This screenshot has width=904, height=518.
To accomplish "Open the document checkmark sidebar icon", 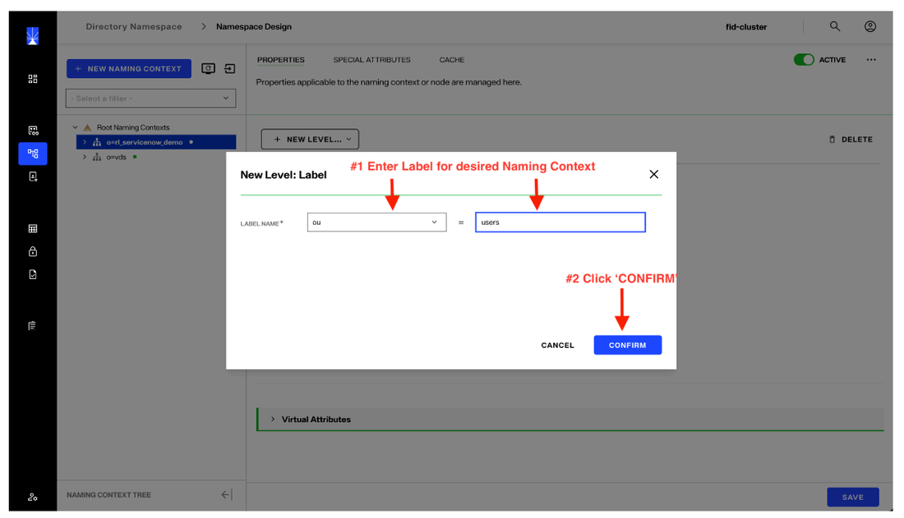I will coord(33,274).
